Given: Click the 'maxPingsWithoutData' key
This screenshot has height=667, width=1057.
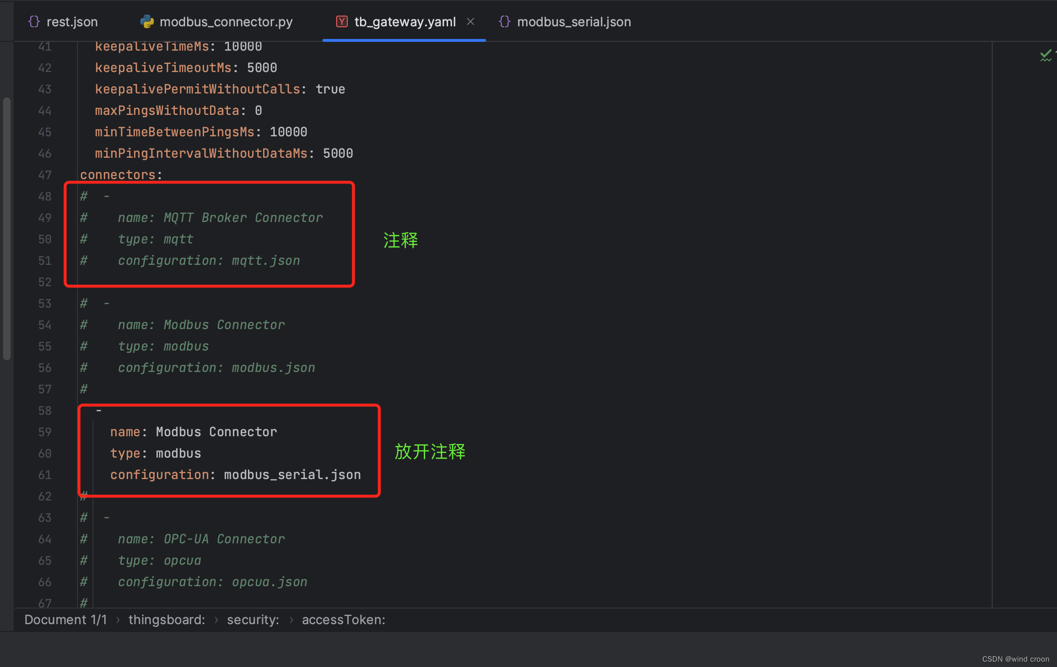Looking at the screenshot, I should (x=167, y=111).
